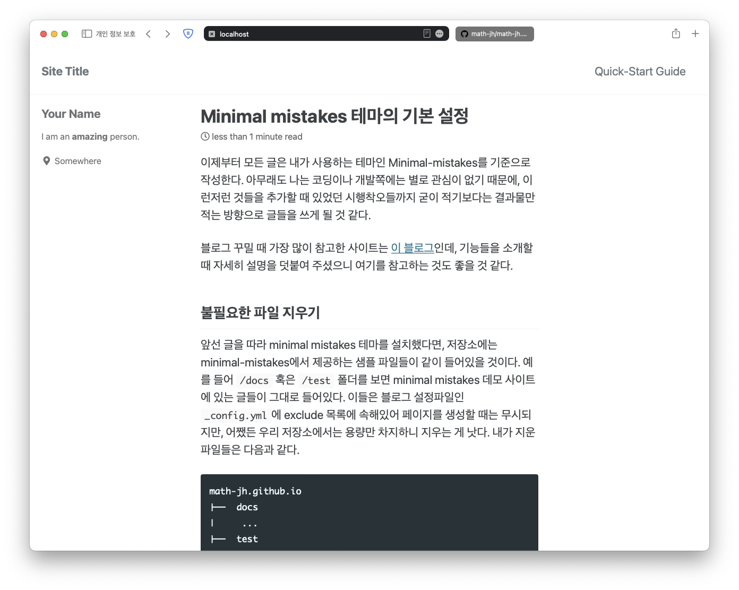Click the sidebar panel icon
This screenshot has width=739, height=590.
click(85, 33)
